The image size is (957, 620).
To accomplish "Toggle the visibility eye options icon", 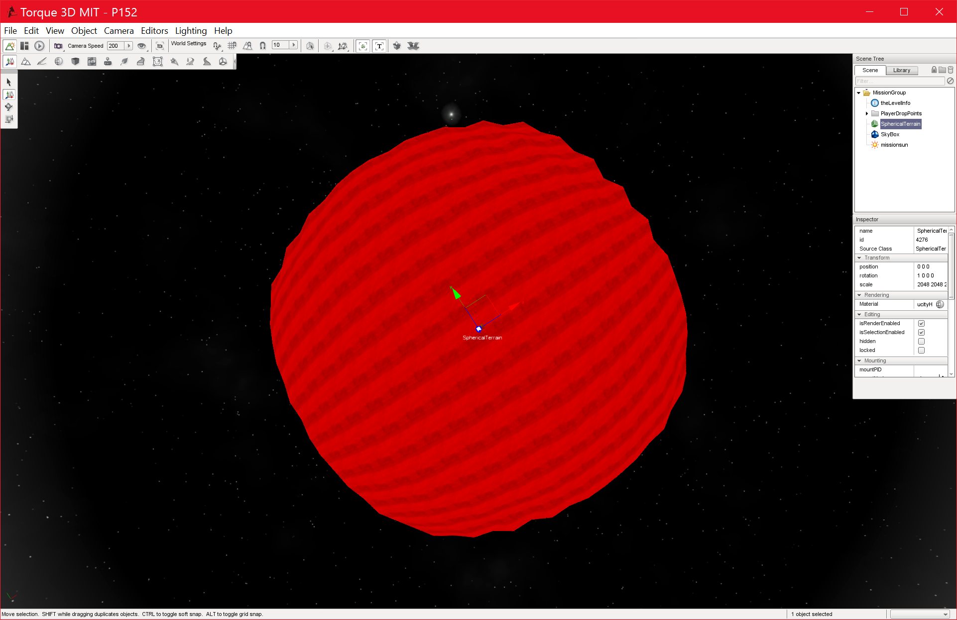I will [x=142, y=46].
